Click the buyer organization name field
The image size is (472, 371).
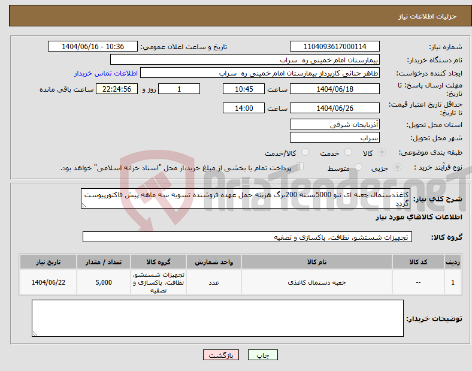(x=245, y=59)
